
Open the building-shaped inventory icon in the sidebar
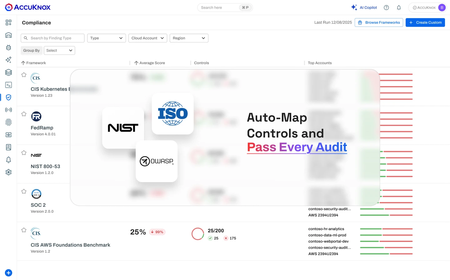tap(8, 35)
